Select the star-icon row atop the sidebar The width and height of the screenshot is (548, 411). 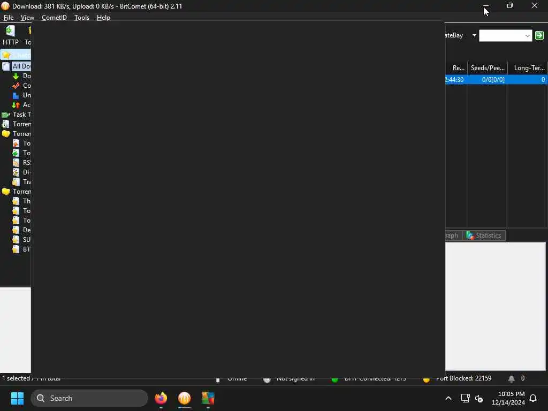(x=16, y=55)
